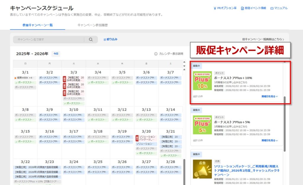Viewport: 303px width, 185px height.
Task: Click the ¥ icon beside PRオプション率
Action: 215,8
